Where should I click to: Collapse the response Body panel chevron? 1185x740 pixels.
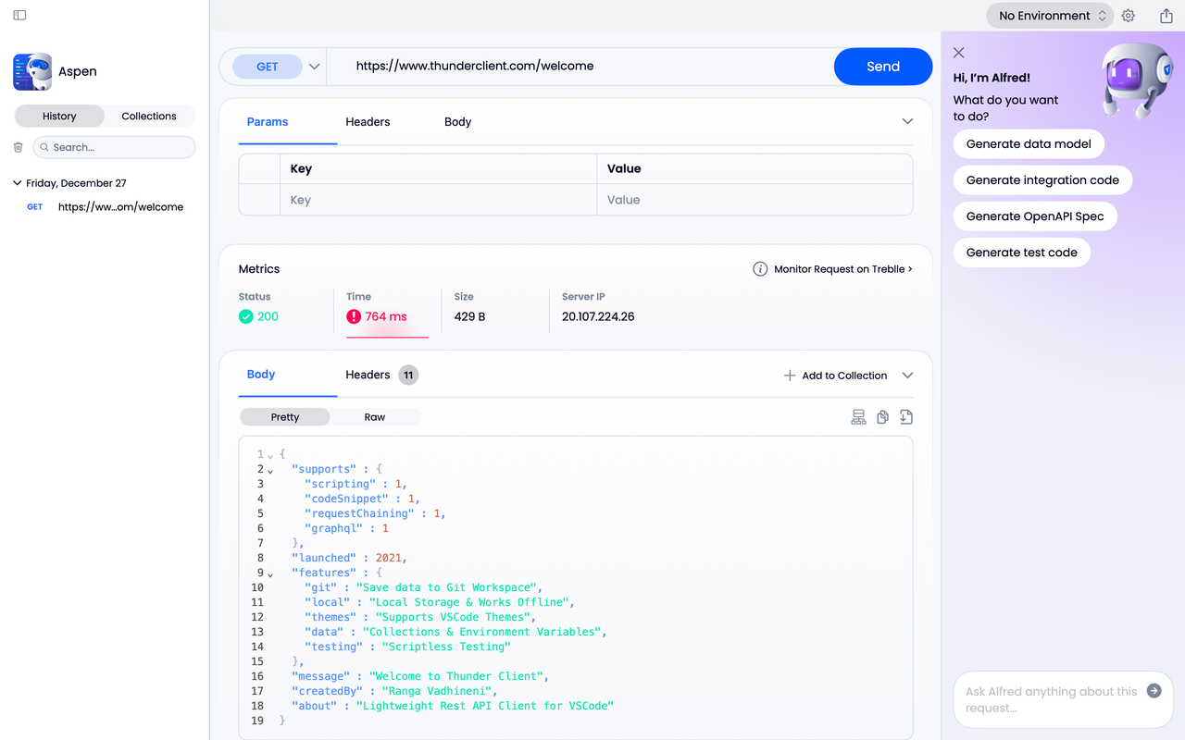[x=907, y=376]
